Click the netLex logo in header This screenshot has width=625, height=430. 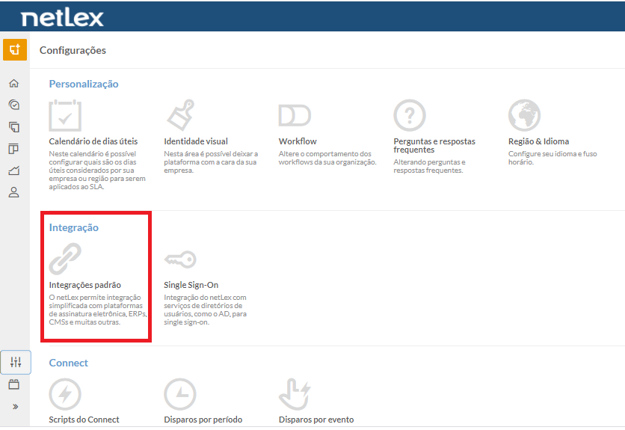tap(62, 17)
